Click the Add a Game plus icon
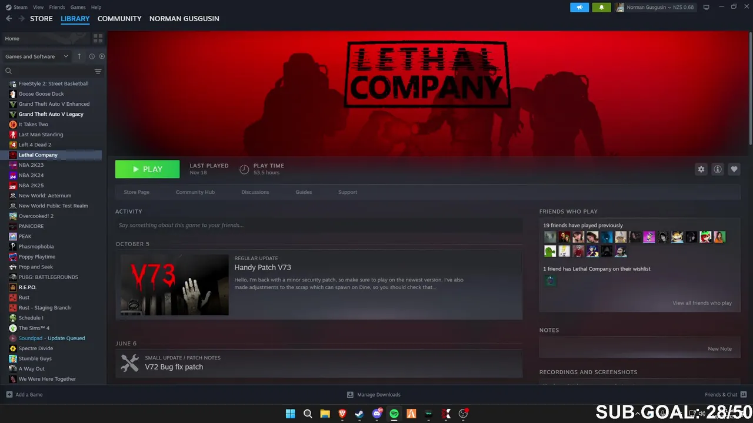This screenshot has width=753, height=423. pos(9,394)
